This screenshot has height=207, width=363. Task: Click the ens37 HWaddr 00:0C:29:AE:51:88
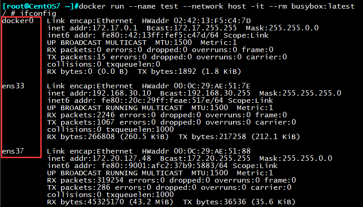[x=196, y=151]
